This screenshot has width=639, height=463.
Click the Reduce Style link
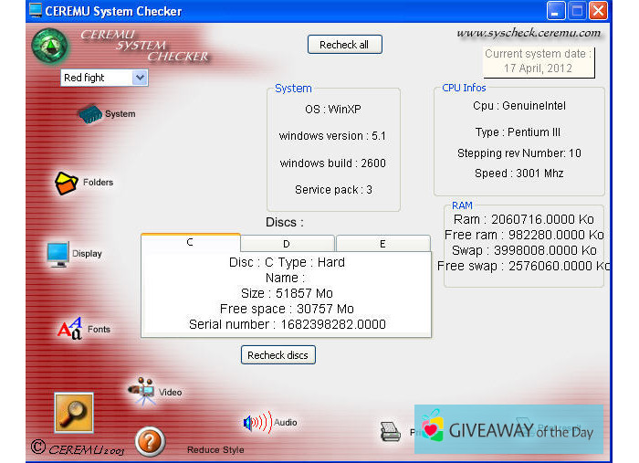click(215, 449)
